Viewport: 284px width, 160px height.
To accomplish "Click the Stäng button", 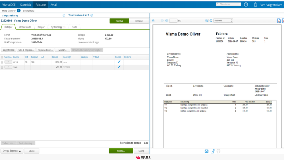I will 141,151.
